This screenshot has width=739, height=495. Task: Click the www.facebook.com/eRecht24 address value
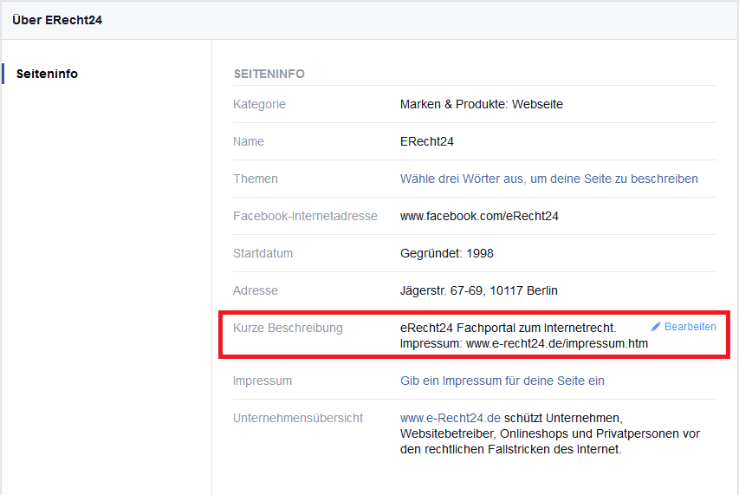point(479,216)
